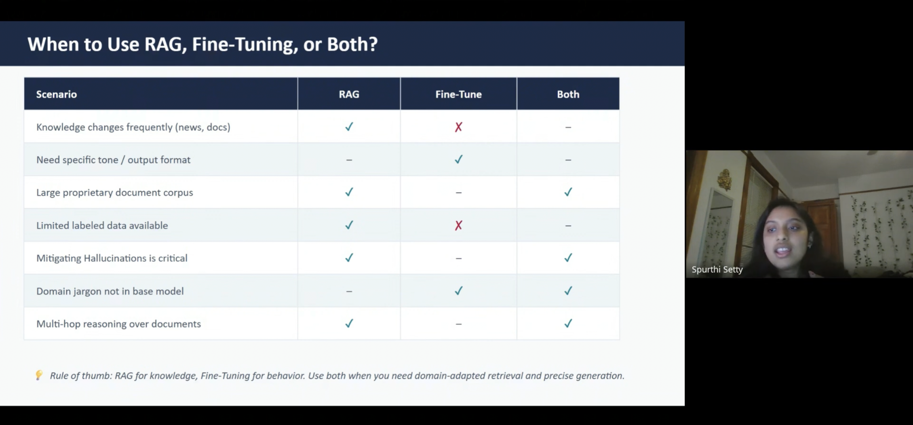Click the Limited labeled data available row text
This screenshot has width=913, height=425.
[x=102, y=225]
